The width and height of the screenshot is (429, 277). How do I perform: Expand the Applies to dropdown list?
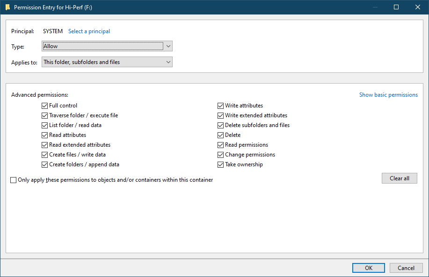[x=107, y=62]
